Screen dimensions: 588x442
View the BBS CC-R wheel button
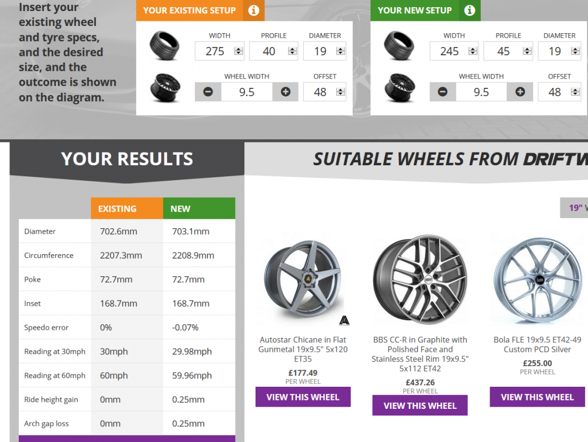pyautogui.click(x=420, y=406)
